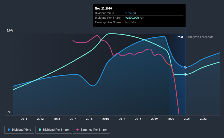Screen dimensions: 224x138
Task: Click the pink Earnings Per Share legend dot
Action: click(x=77, y=130)
